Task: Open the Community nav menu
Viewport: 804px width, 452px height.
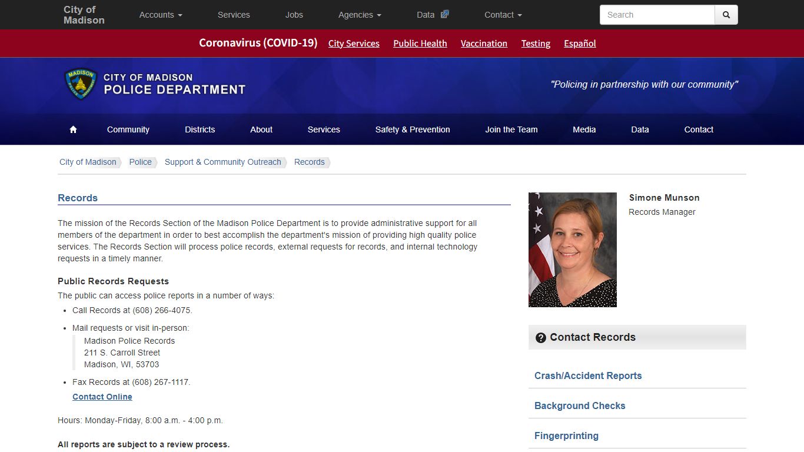Action: [128, 129]
